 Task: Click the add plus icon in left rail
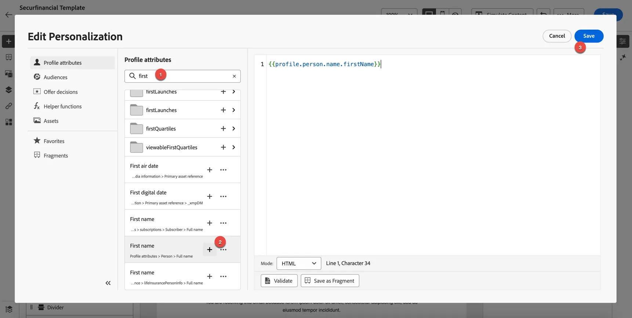coord(8,41)
